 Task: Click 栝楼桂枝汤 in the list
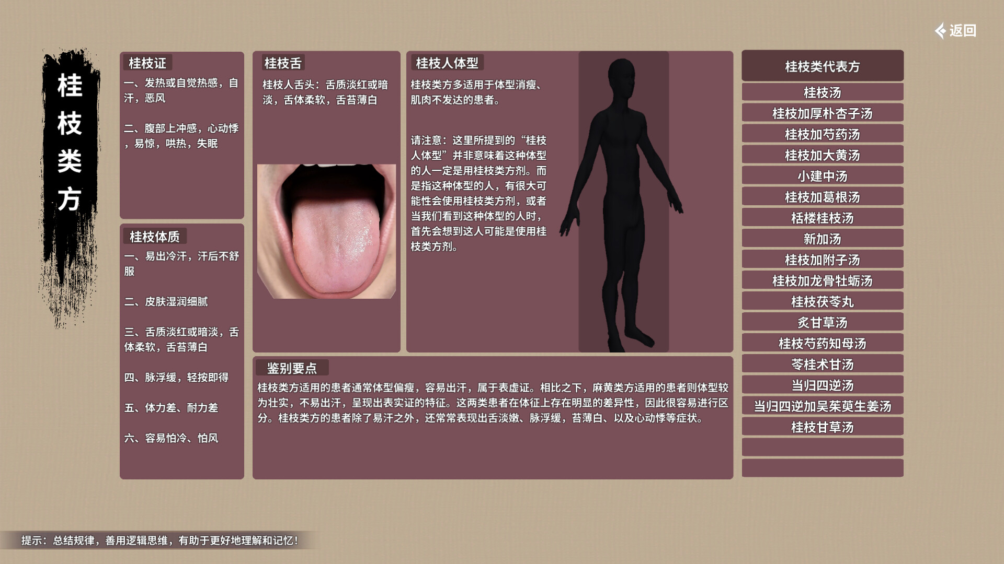pos(822,218)
